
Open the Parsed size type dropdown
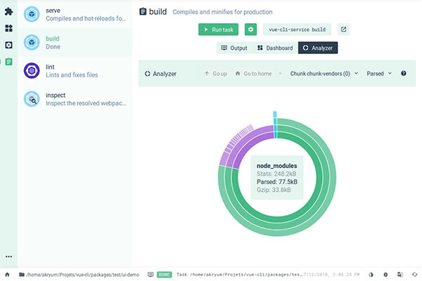pyautogui.click(x=379, y=73)
